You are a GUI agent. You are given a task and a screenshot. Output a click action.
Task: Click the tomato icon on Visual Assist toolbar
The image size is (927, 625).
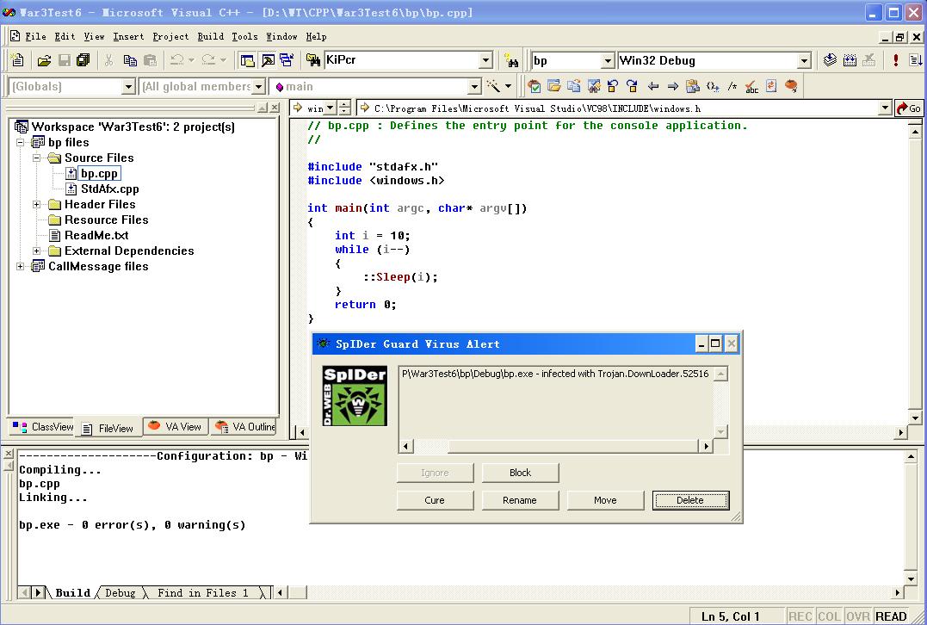point(791,86)
